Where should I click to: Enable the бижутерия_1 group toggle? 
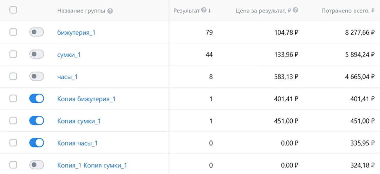point(36,32)
